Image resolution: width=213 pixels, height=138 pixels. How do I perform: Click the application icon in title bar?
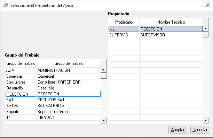pyautogui.click(x=6, y=6)
